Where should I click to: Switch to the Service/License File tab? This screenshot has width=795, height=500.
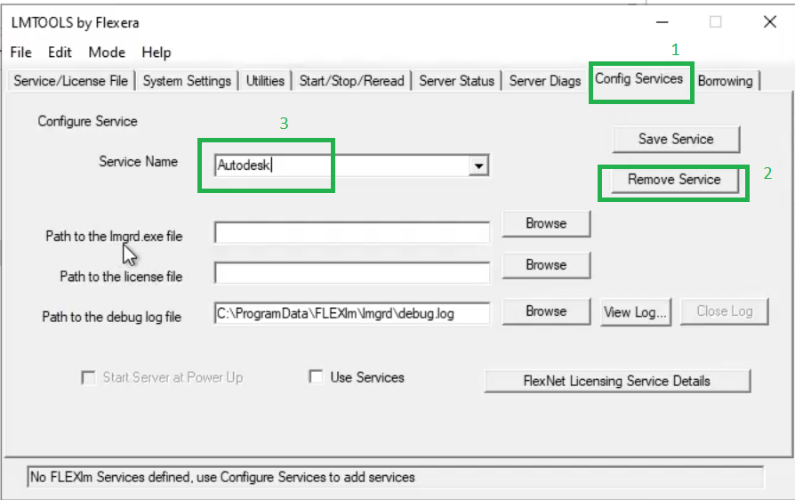71,81
